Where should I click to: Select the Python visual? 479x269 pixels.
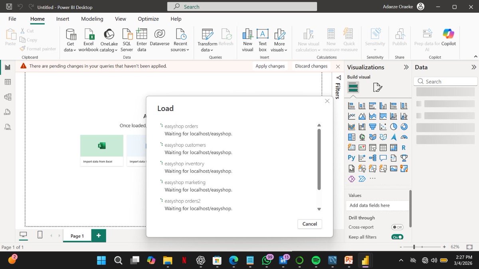352,158
